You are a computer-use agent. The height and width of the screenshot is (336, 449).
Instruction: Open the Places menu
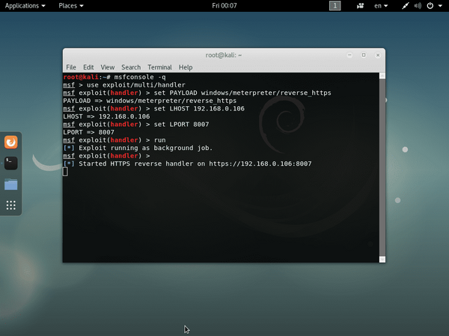click(71, 6)
